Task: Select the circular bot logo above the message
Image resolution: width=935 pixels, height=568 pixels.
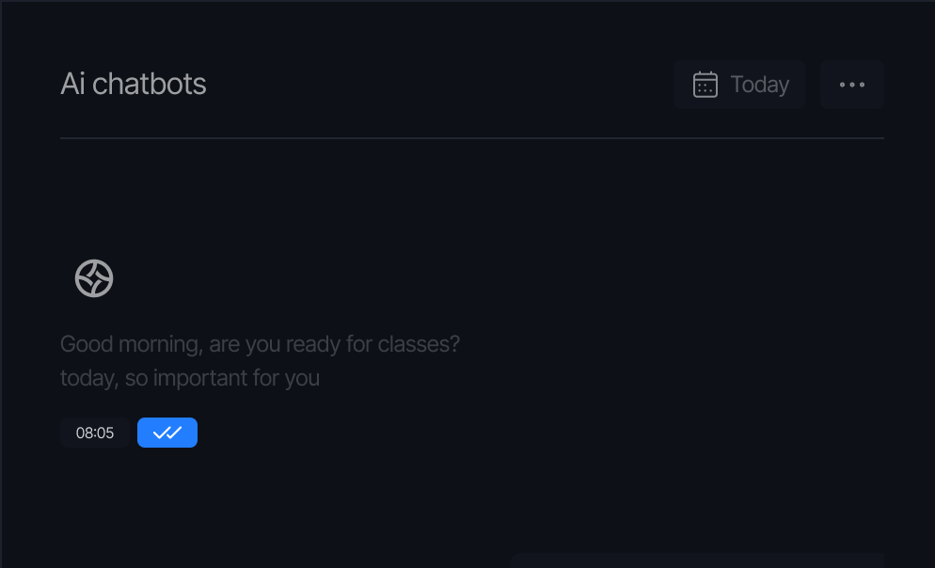Action: 92,278
